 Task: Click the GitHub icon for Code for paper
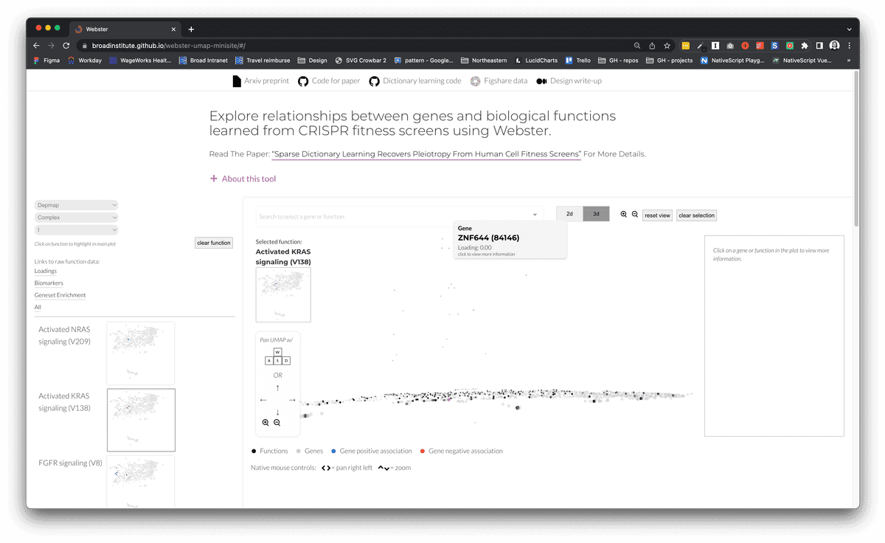click(302, 80)
